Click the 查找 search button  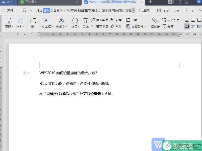click(x=144, y=10)
